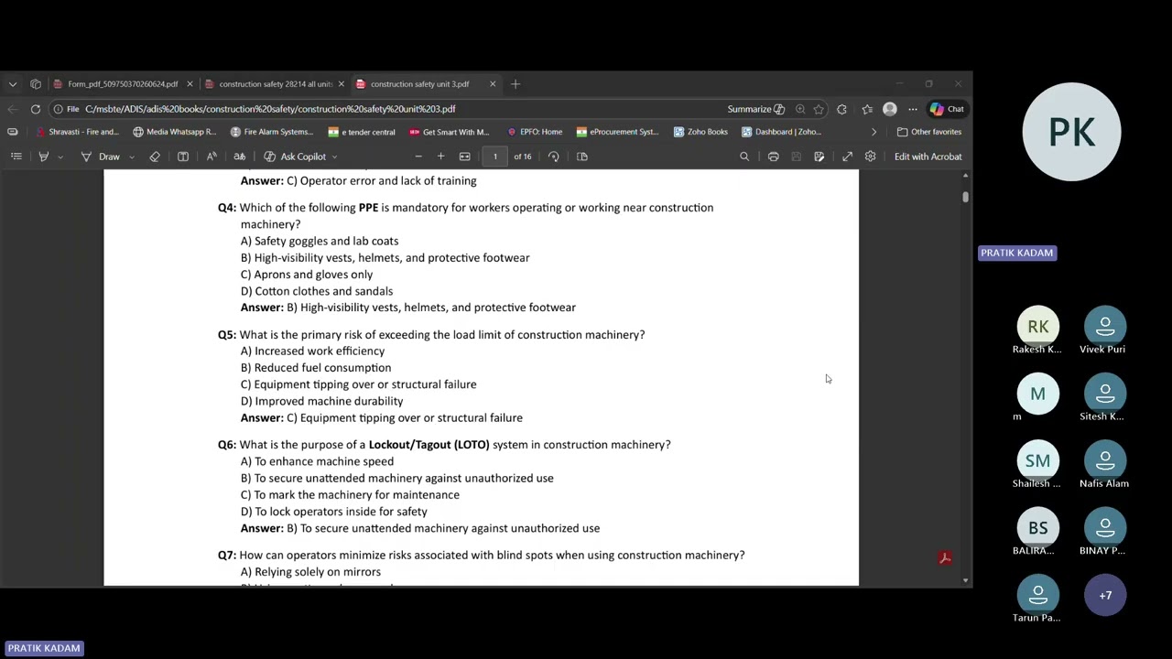1172x659 pixels.
Task: Open the browser extensions icon
Action: (x=842, y=109)
